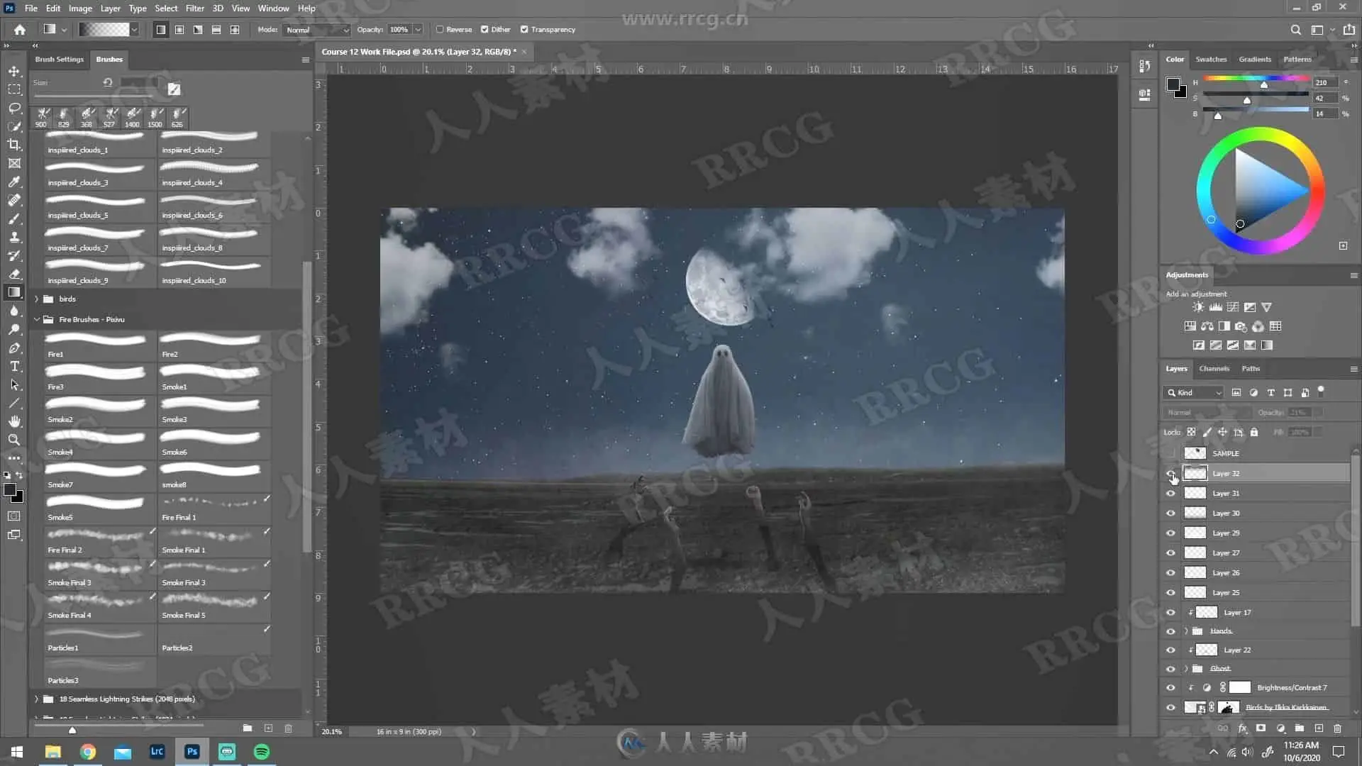Expand 18 Seamless Lightning Strikes folder
This screenshot has width=1362, height=766.
37,699
